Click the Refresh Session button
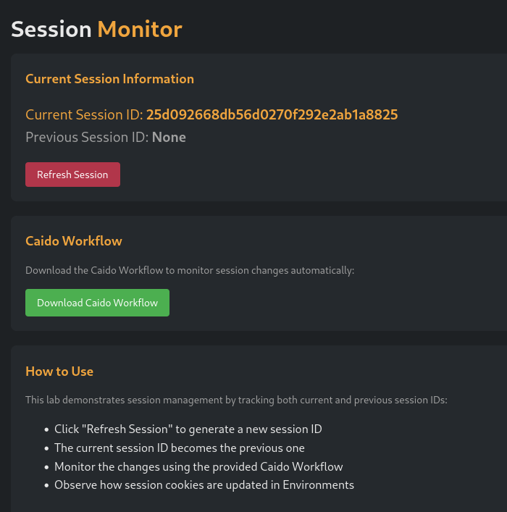The height and width of the screenshot is (512, 507). pyautogui.click(x=72, y=175)
